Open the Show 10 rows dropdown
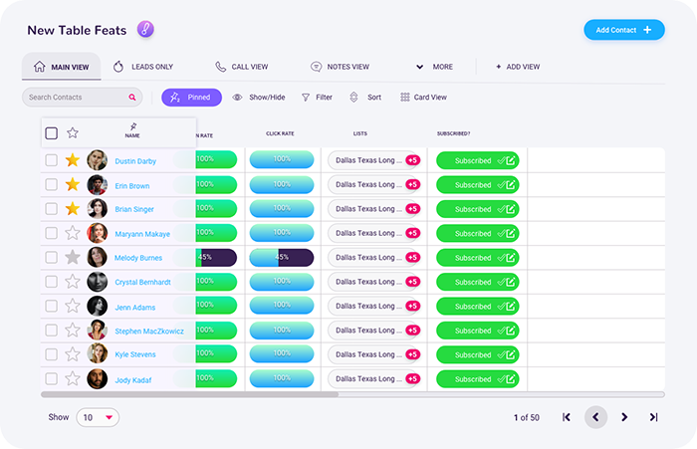 point(98,417)
